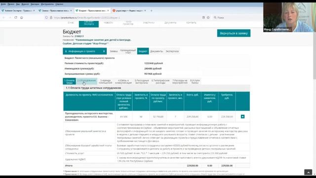Click the shield tracking-protection icon

[x=46, y=18]
